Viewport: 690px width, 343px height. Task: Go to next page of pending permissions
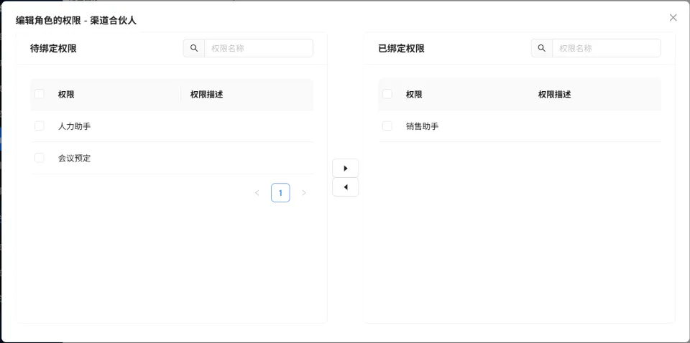[x=303, y=193]
